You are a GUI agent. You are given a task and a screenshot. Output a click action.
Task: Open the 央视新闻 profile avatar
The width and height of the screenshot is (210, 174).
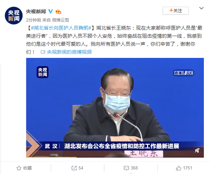(x=14, y=16)
